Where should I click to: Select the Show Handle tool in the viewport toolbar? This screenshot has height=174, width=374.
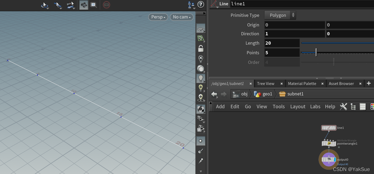tap(44, 5)
